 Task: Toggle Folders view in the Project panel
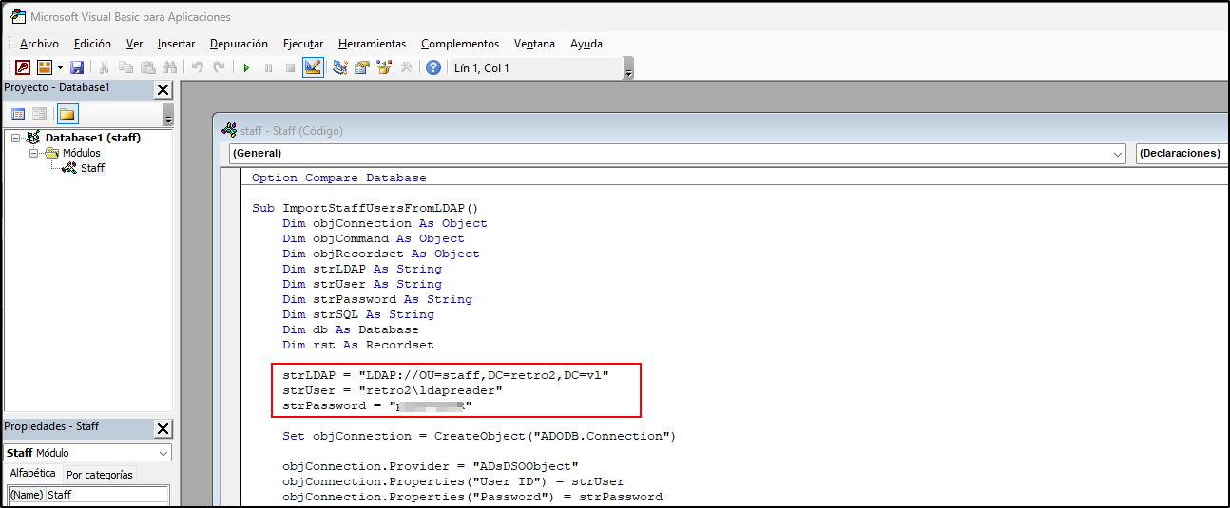(67, 114)
